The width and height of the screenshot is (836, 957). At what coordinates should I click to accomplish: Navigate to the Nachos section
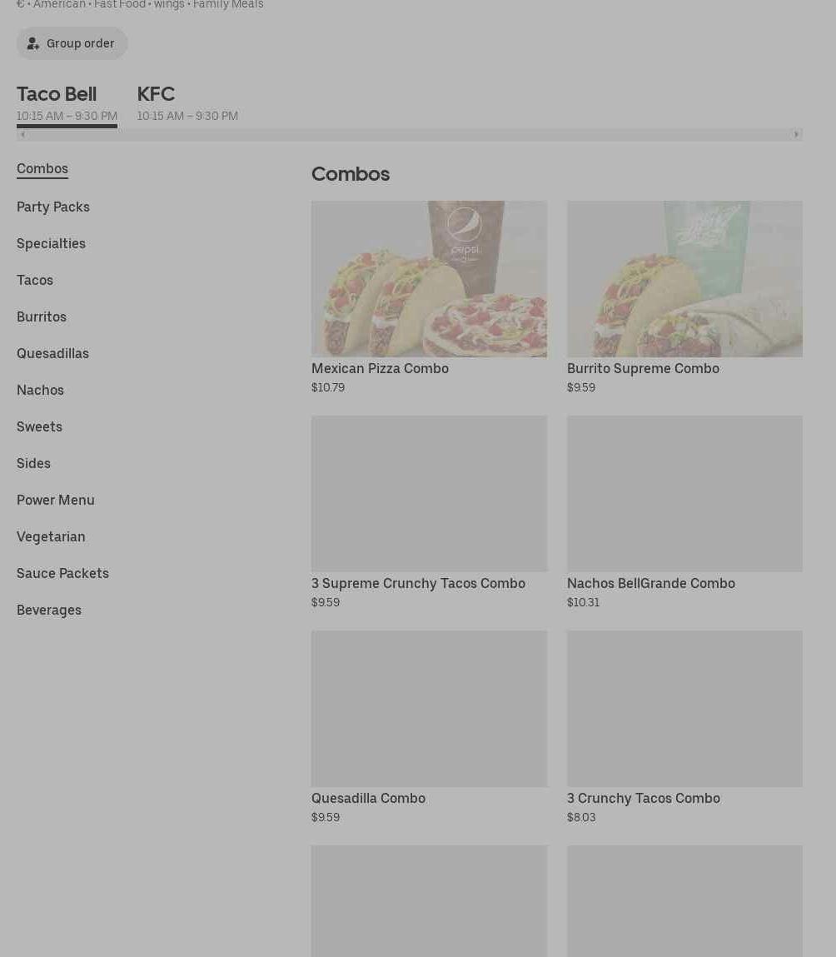(40, 390)
